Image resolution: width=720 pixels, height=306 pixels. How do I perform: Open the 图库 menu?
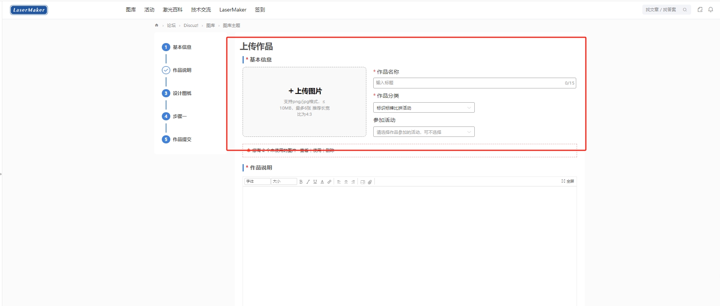(x=131, y=10)
